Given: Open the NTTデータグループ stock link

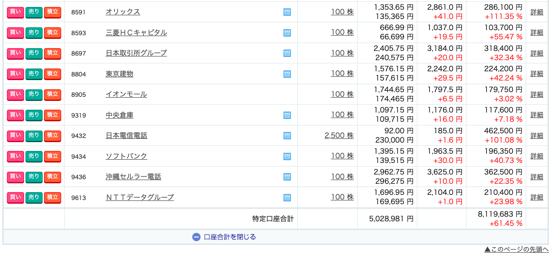Looking at the screenshot, I should coord(140,197).
